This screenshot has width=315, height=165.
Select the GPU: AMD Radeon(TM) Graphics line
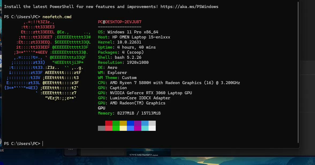click(132, 103)
